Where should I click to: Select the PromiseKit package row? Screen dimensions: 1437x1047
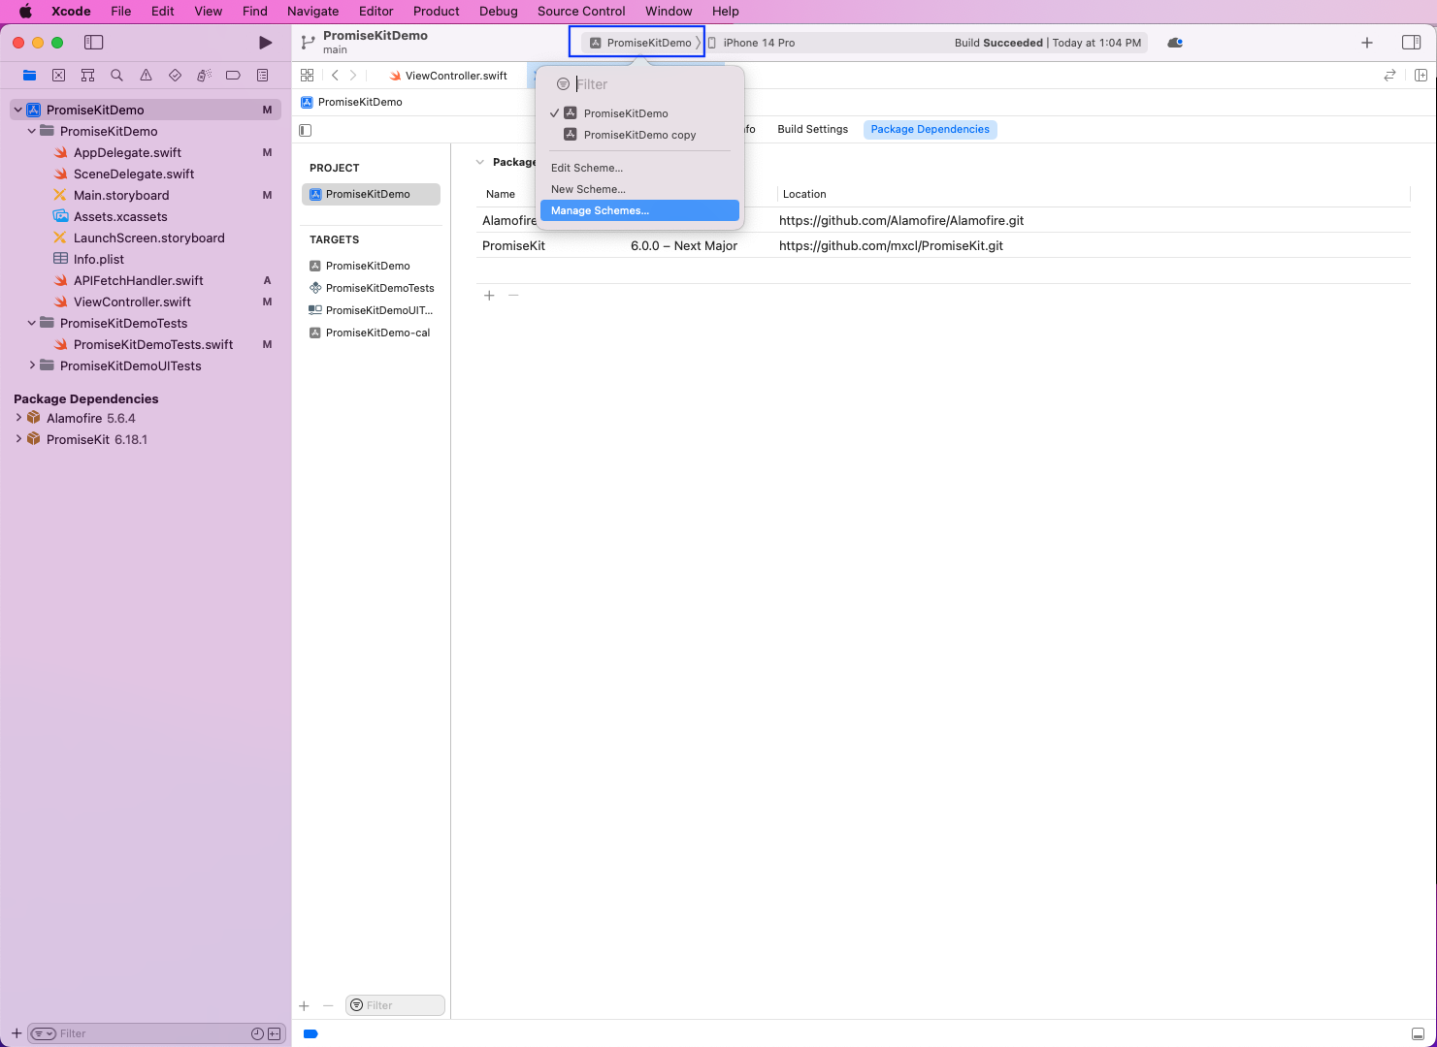(x=942, y=245)
